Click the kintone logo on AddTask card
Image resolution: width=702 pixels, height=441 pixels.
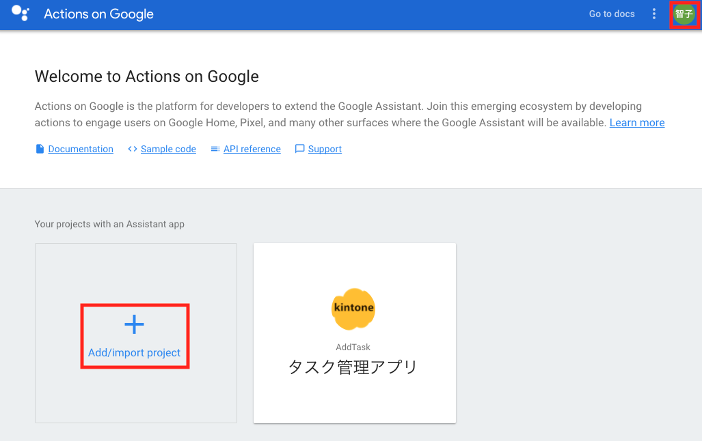(353, 309)
